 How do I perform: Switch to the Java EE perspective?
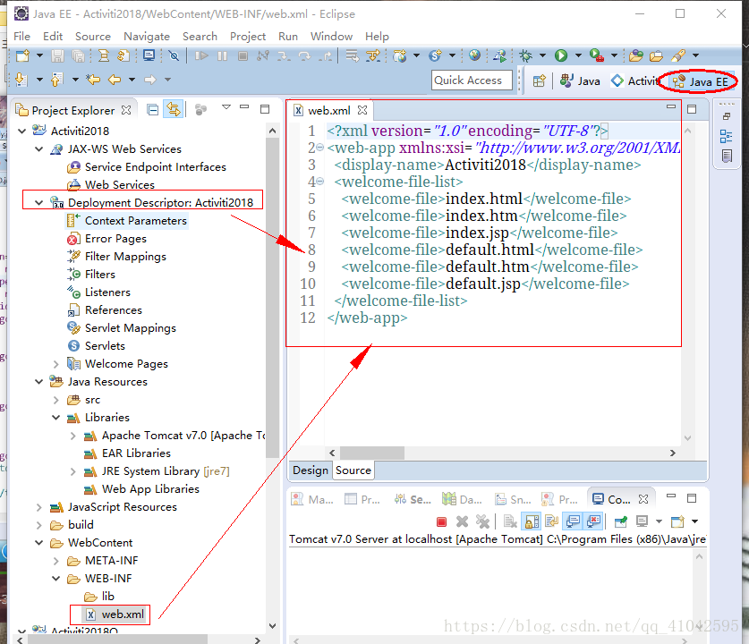[x=700, y=81]
